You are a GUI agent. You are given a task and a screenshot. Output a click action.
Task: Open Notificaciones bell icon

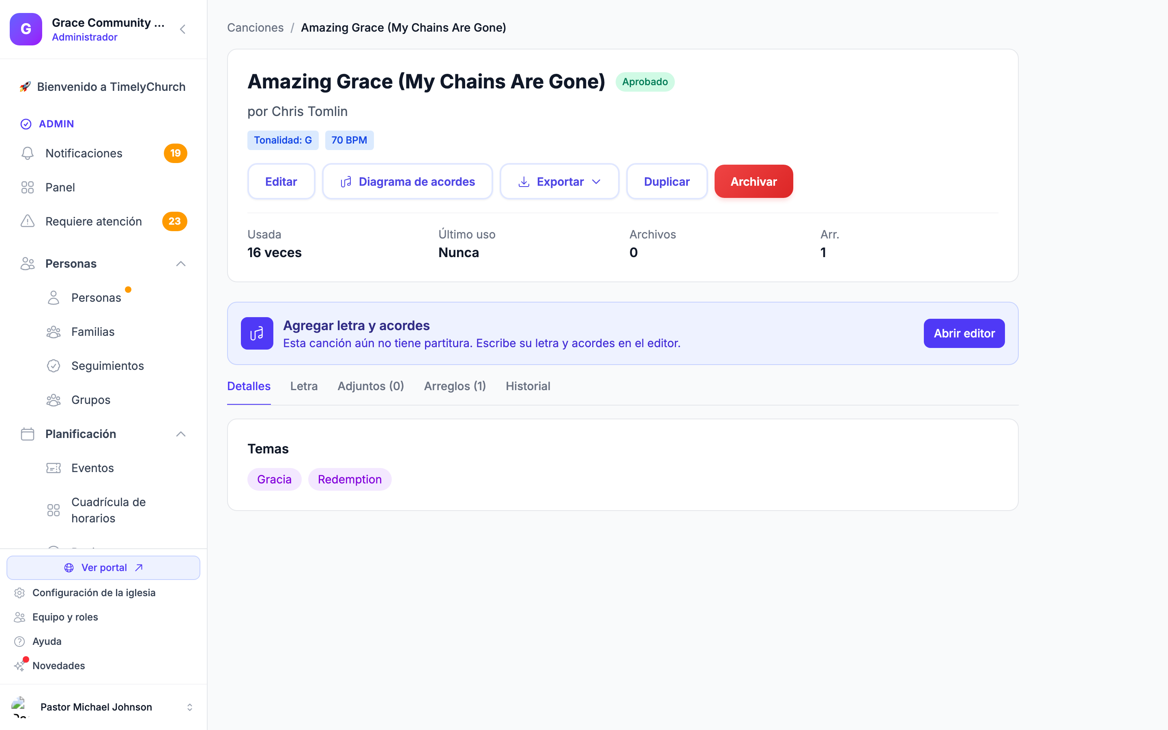point(28,153)
